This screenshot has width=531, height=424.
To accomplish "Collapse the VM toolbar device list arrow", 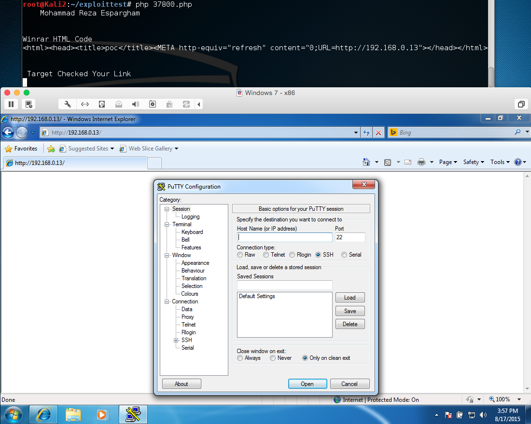I will click(x=199, y=104).
